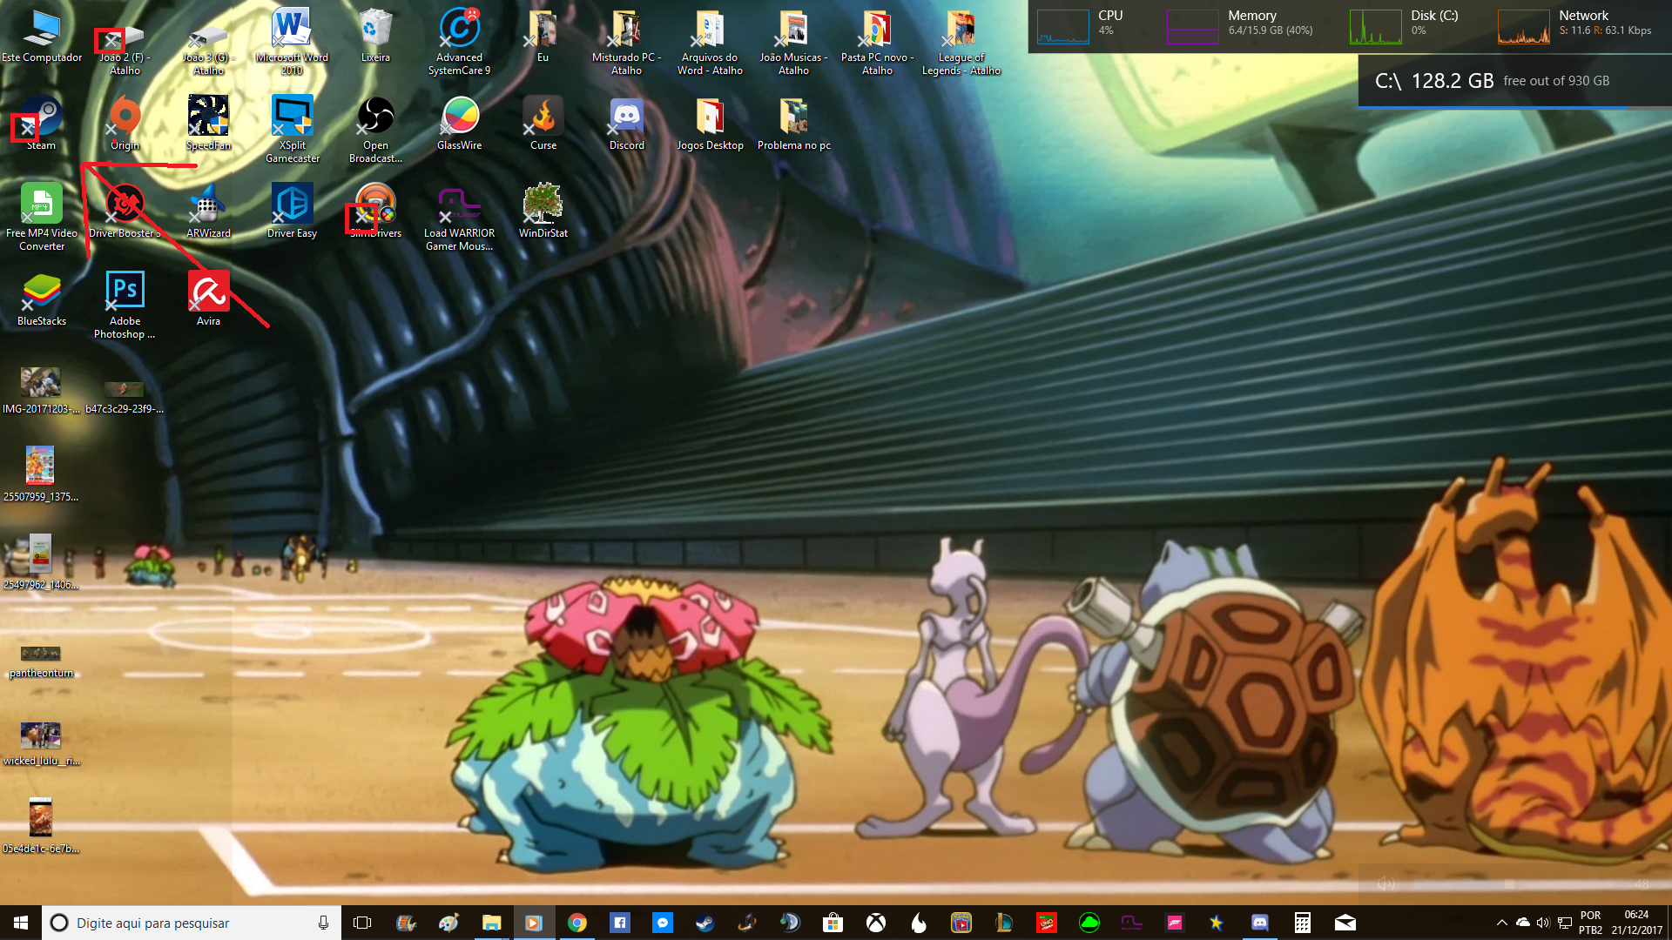Open GlassWire from the desktop
The width and height of the screenshot is (1672, 940).
(459, 124)
